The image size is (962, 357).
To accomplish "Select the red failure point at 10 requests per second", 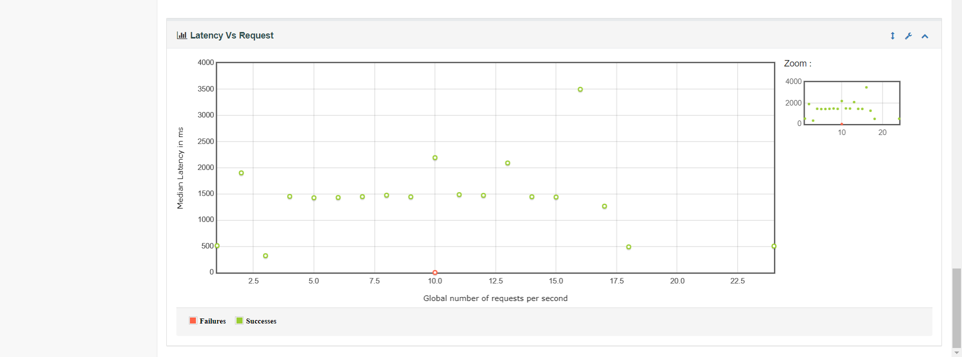I will 434,272.
